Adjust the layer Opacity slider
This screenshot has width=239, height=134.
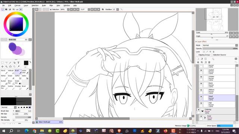click(x=220, y=48)
